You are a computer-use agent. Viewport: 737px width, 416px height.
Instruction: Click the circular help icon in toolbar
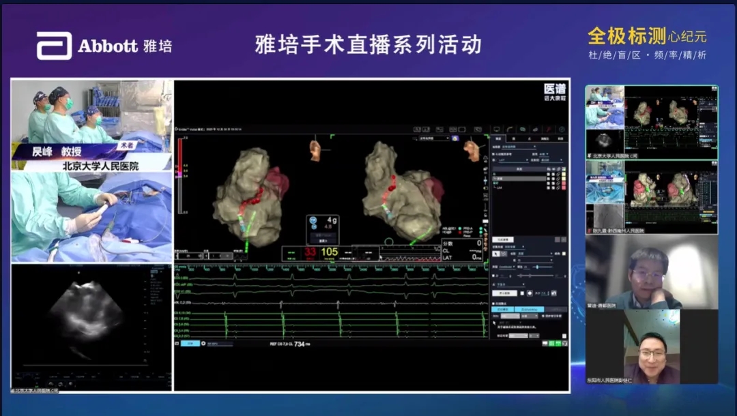[561, 129]
